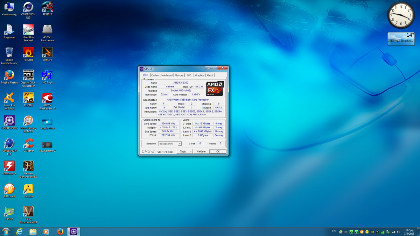Launch Catzilla desktop icon
Image resolution: width=420 pixels, height=236 pixels.
[28, 191]
